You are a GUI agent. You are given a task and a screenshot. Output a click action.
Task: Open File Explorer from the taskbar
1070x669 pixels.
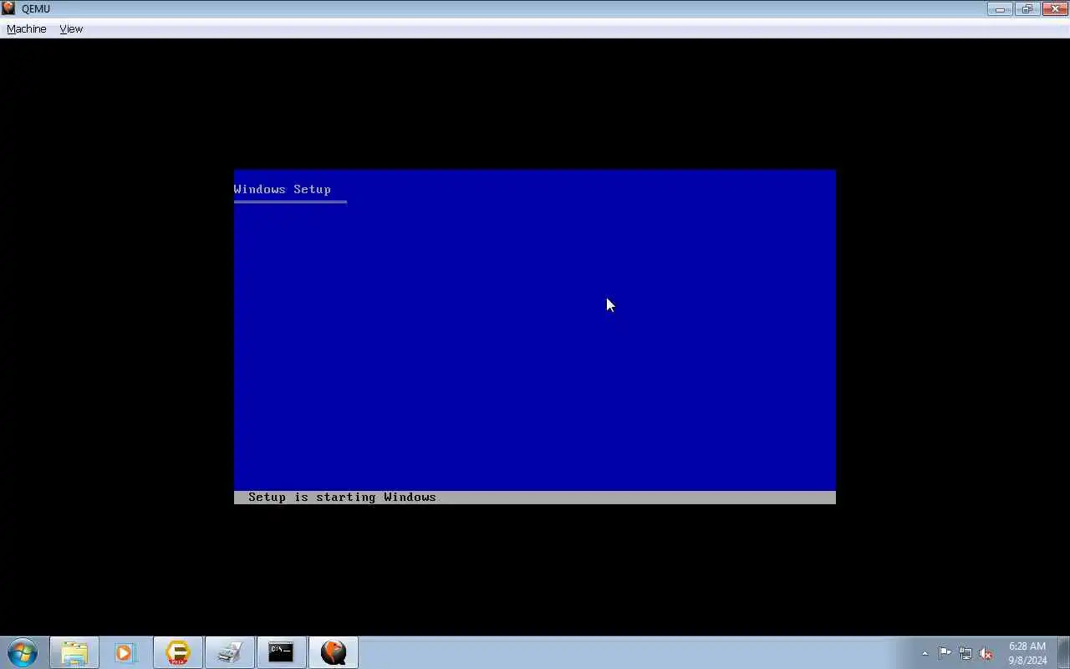(74, 652)
